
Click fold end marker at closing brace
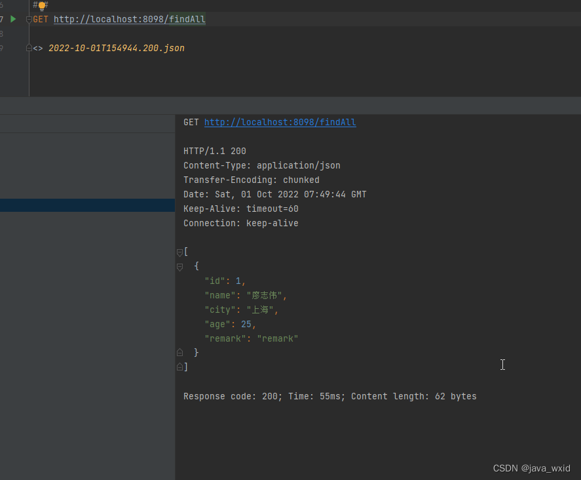pyautogui.click(x=179, y=352)
